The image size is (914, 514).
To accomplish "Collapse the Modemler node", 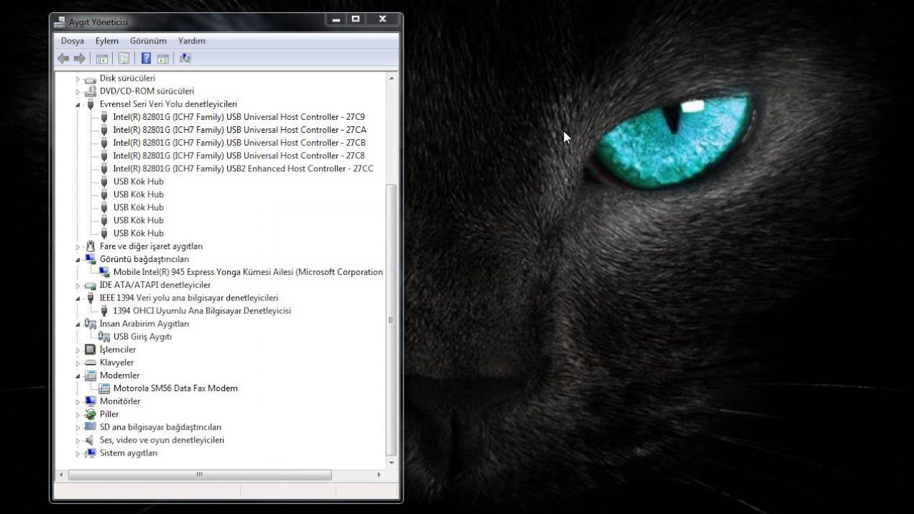I will click(x=79, y=376).
